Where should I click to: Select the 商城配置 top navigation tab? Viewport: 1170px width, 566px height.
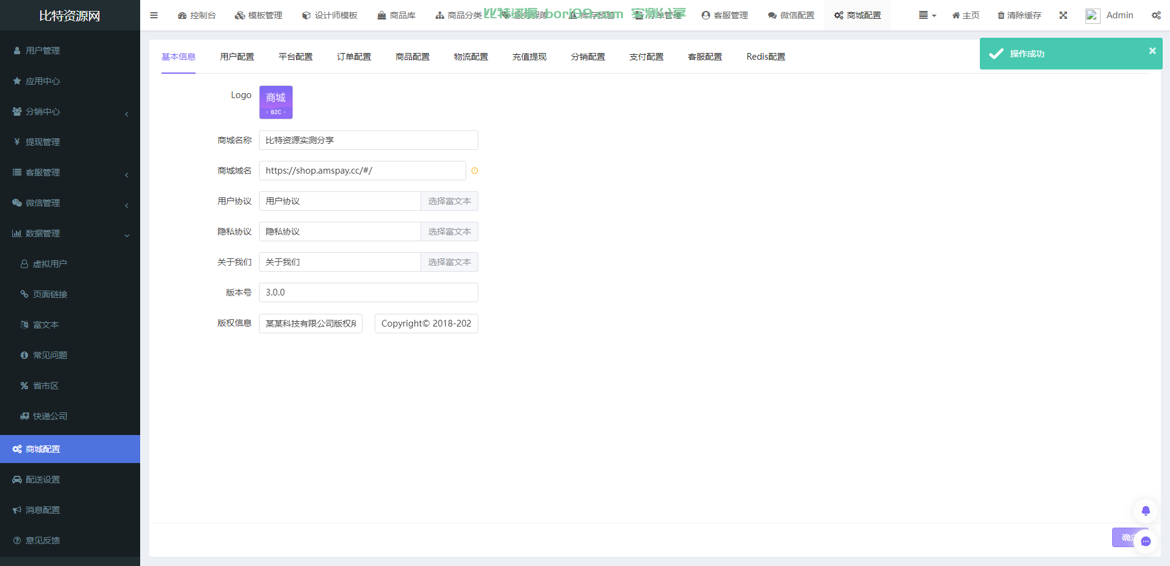pyautogui.click(x=857, y=15)
